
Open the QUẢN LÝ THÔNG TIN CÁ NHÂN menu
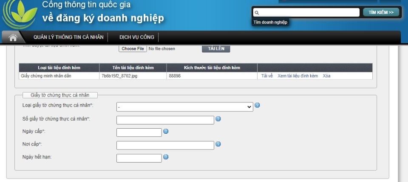68,37
